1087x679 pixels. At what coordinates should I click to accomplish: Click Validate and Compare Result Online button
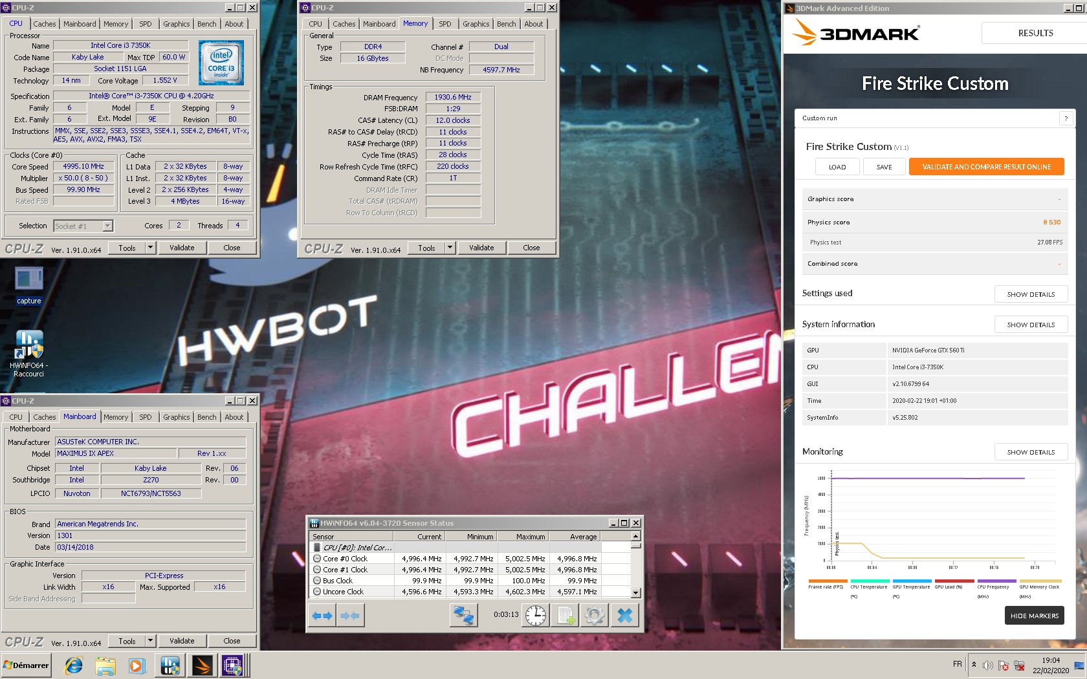coord(986,167)
